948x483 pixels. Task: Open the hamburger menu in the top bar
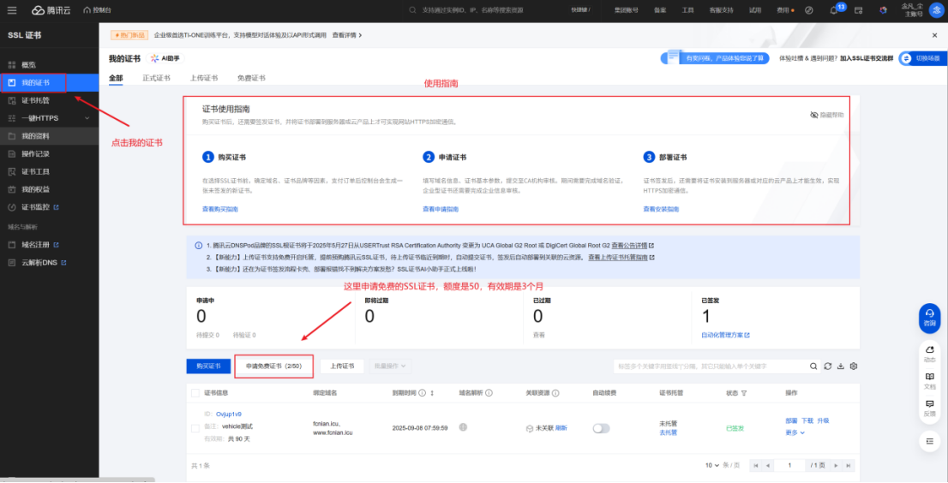click(x=12, y=10)
